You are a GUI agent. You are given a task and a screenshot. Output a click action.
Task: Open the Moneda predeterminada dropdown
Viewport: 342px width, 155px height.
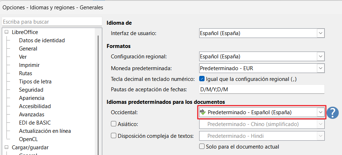click(x=320, y=68)
